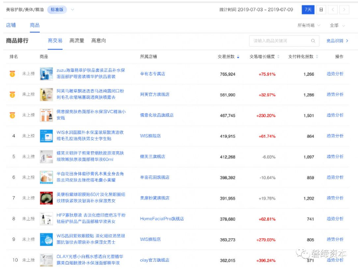Open WIS水润面膜补水 product link
The image size is (358, 272).
click(90, 136)
